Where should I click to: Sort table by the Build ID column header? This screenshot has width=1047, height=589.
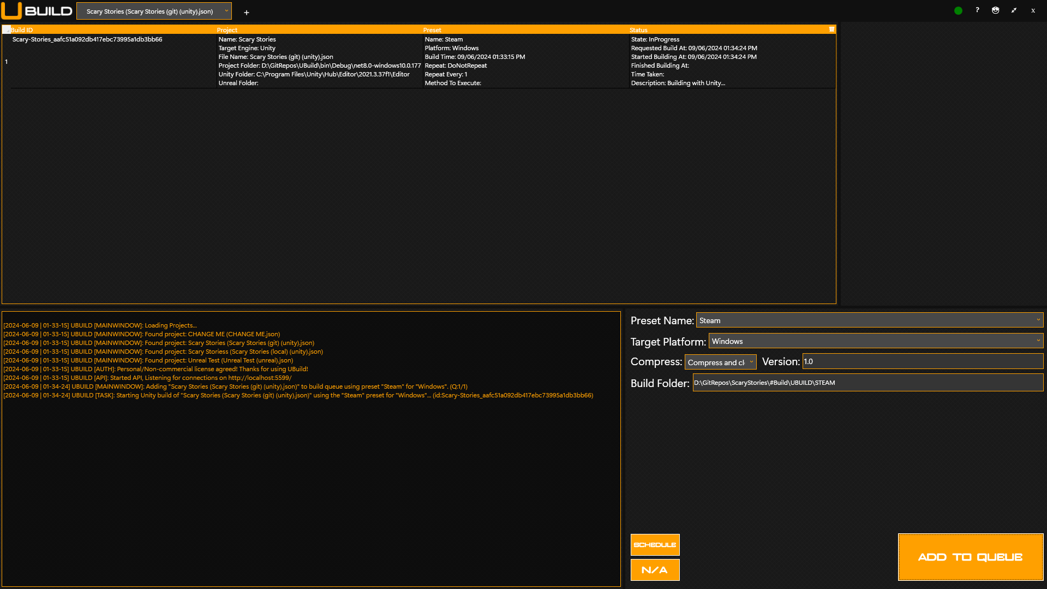click(x=22, y=30)
